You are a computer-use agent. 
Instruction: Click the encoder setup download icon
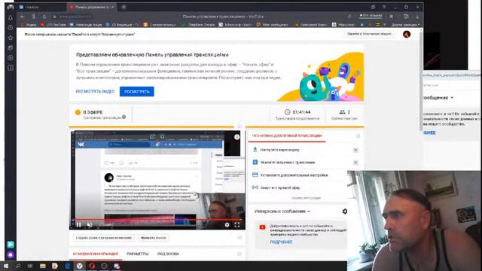coord(255,150)
